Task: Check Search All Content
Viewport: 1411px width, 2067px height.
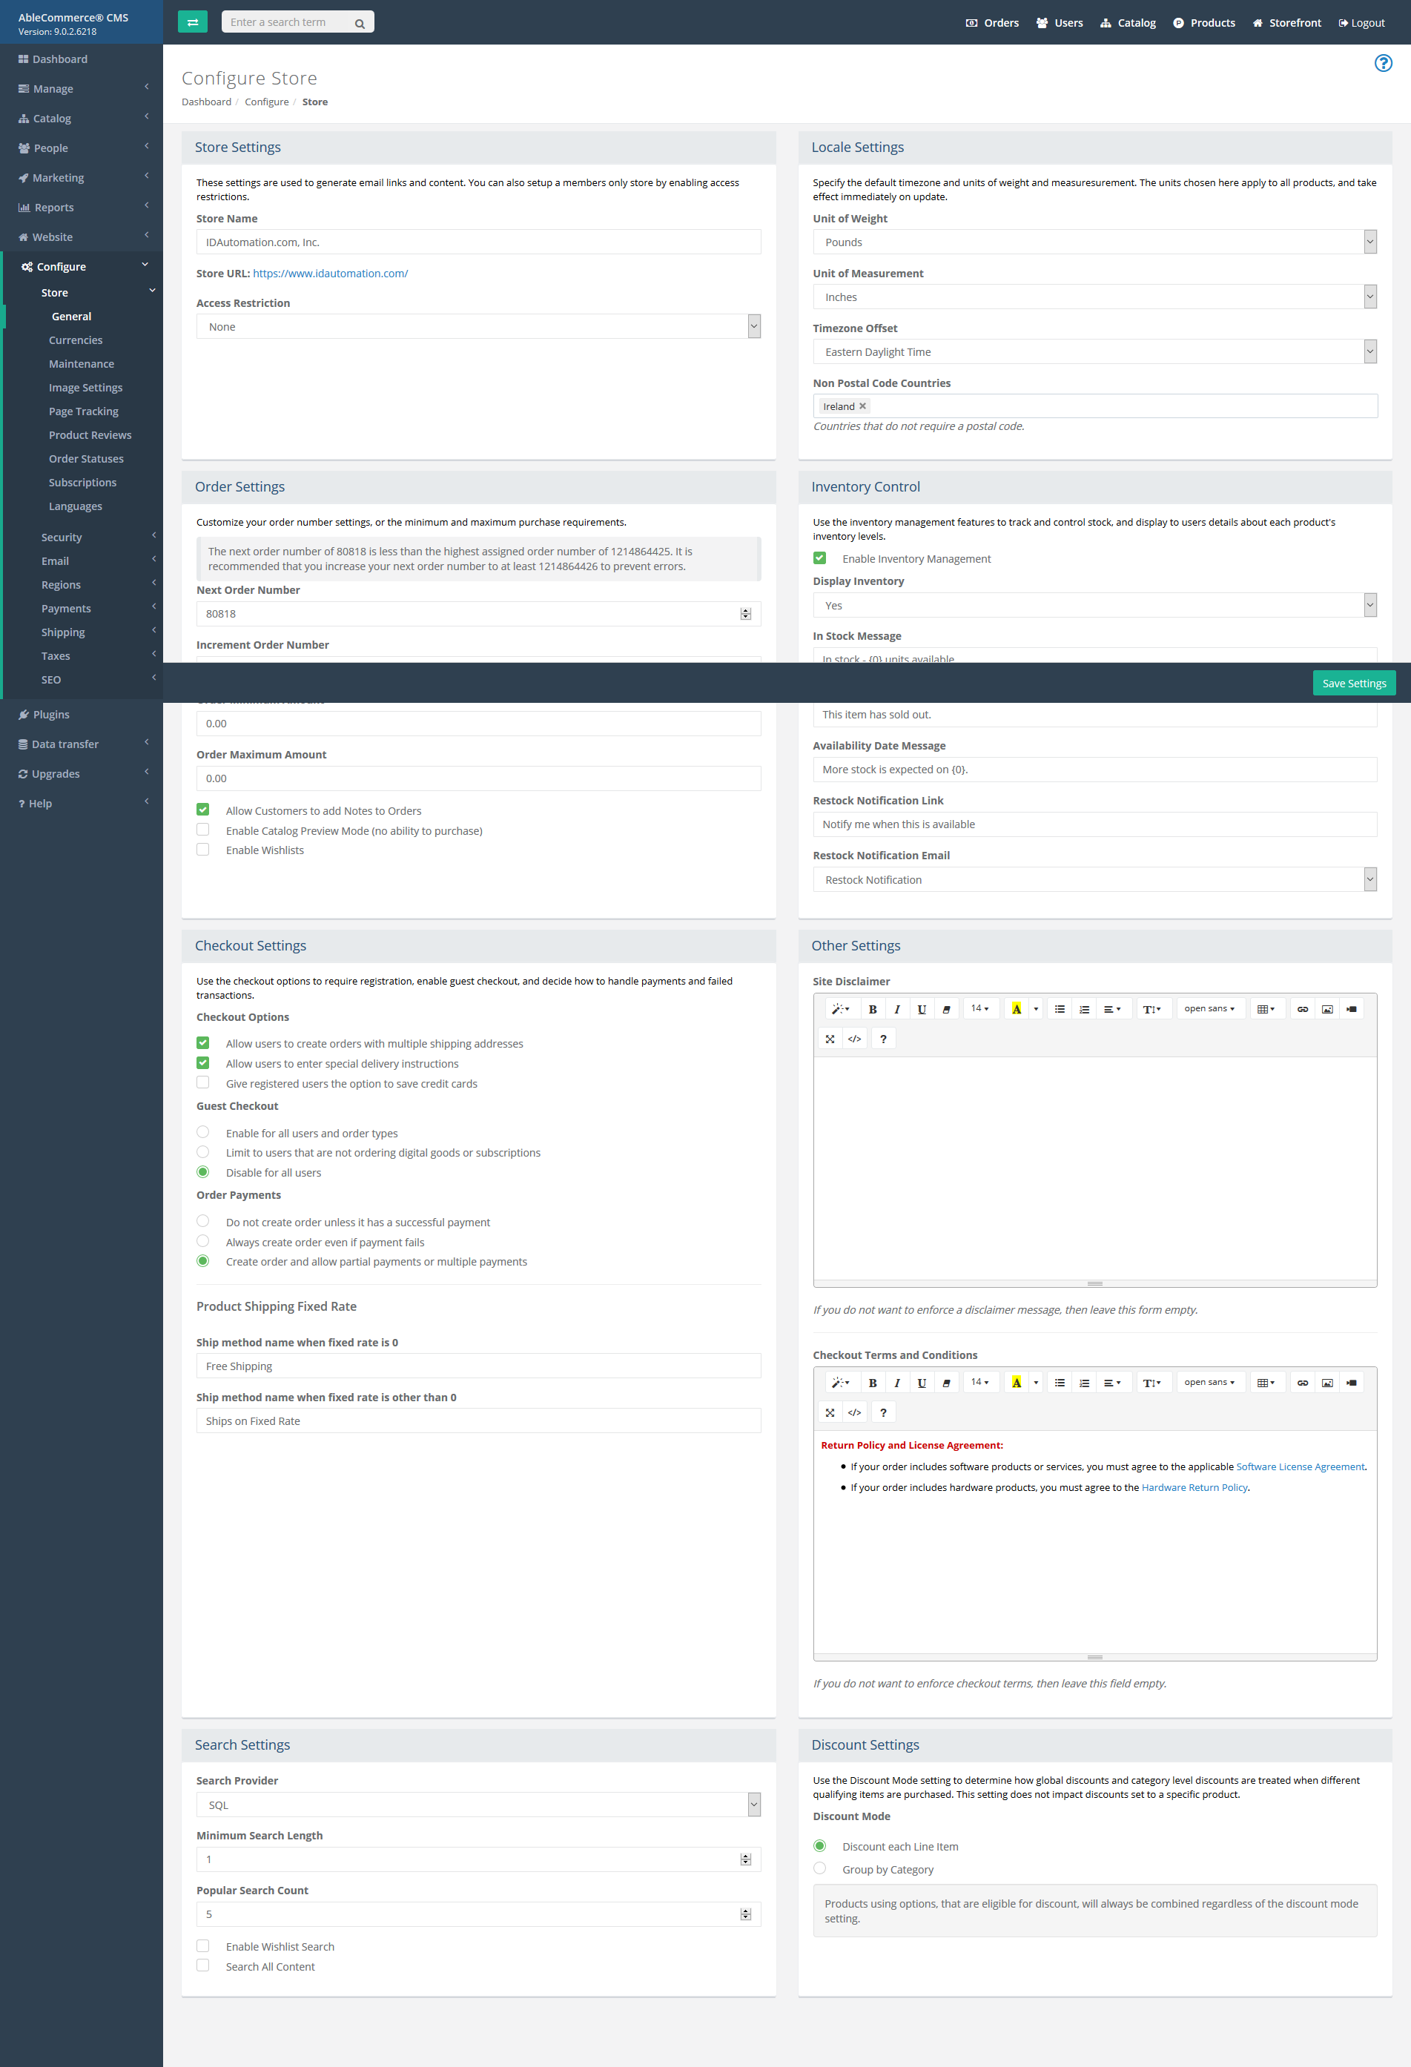Action: [203, 1965]
